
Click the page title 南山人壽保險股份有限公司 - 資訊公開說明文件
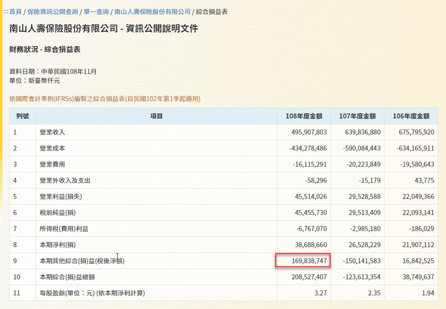click(x=103, y=28)
